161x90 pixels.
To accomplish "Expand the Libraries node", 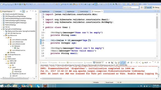I will point(6,52).
